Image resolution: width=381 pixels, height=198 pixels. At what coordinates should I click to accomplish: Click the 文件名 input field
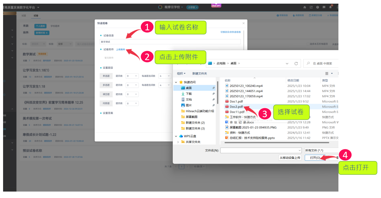(x=261, y=150)
